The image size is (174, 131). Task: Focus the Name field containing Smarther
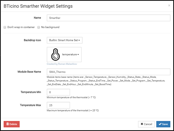(x=108, y=18)
